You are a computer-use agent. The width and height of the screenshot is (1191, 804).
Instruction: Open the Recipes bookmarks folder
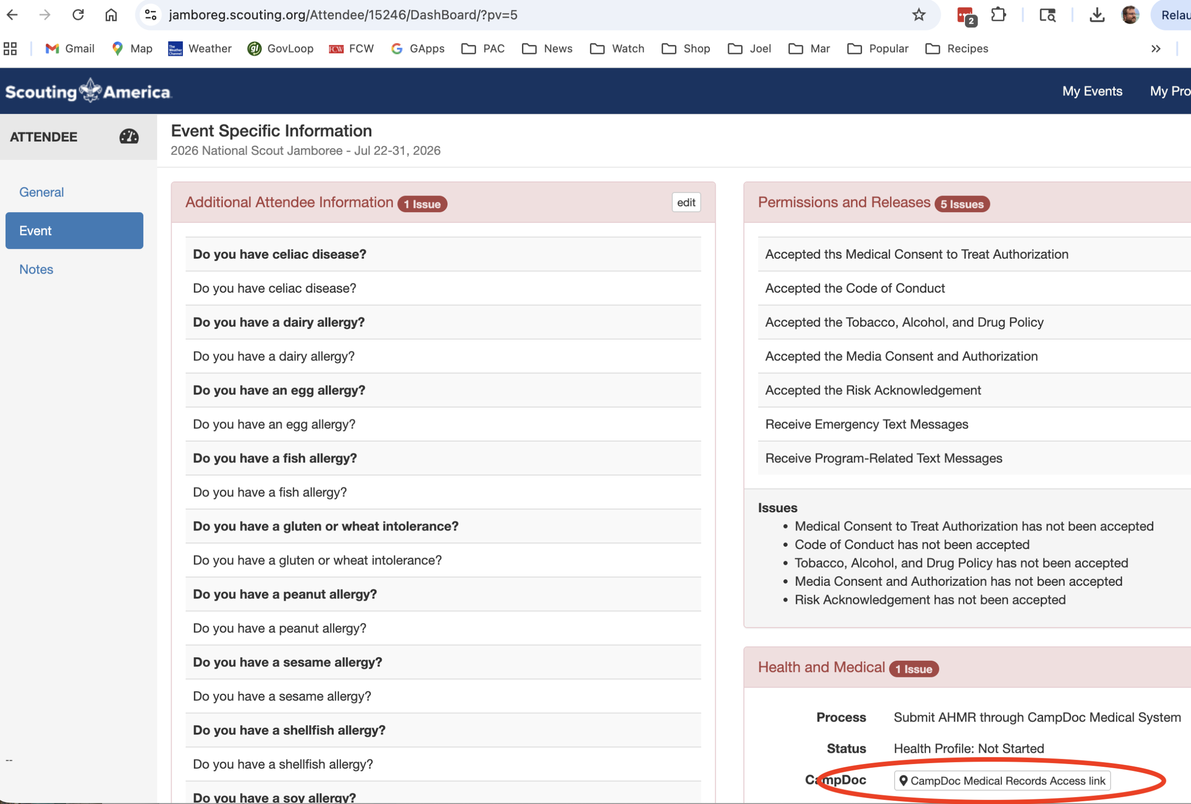tap(956, 49)
